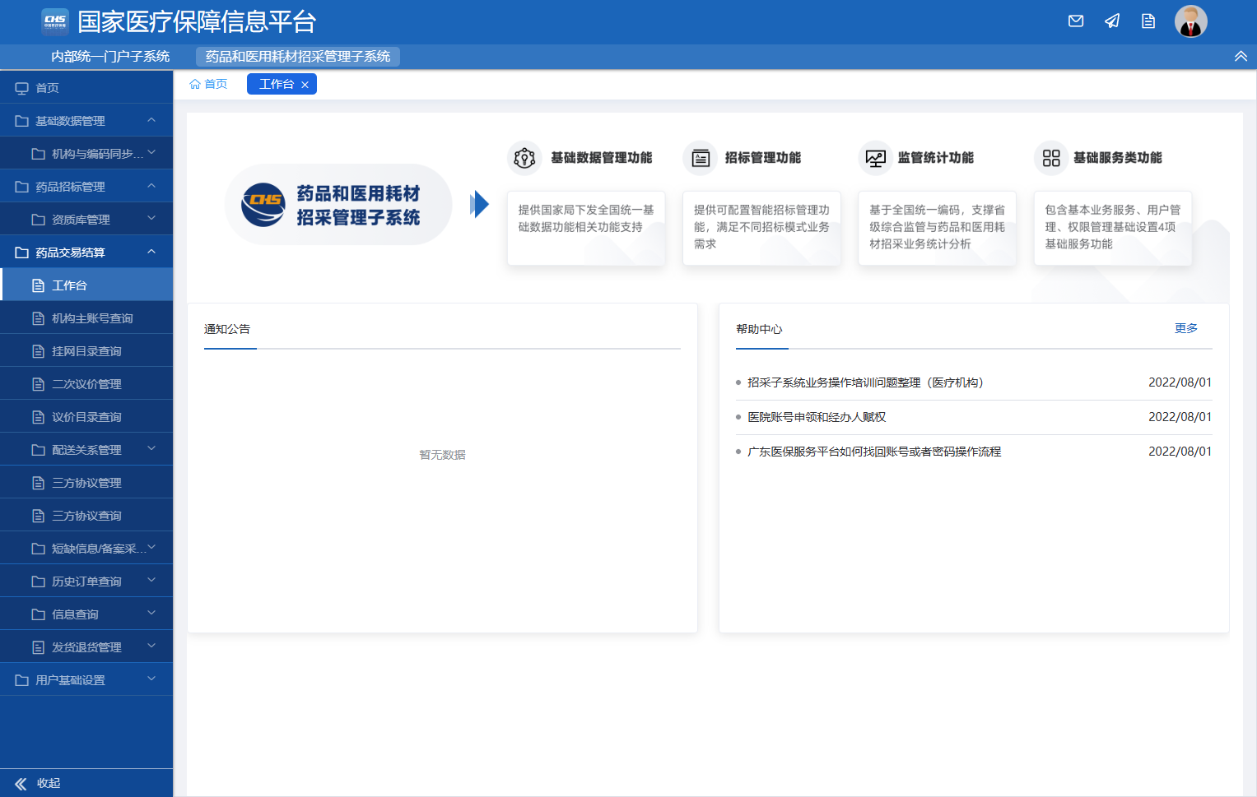1257x797 pixels.
Task: Close the 工作台 tab with x icon
Action: coord(305,85)
